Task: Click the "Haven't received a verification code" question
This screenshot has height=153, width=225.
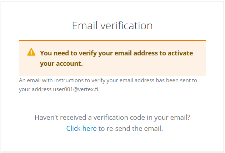Action: tap(112, 118)
